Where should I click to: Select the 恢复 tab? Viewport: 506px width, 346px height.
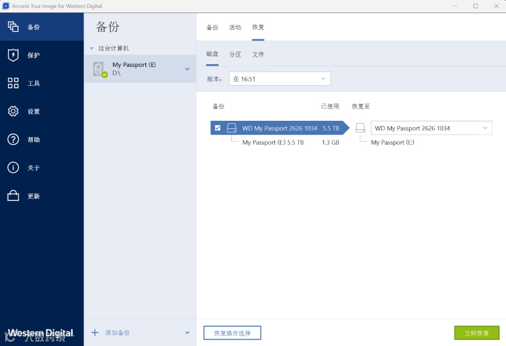tap(258, 28)
